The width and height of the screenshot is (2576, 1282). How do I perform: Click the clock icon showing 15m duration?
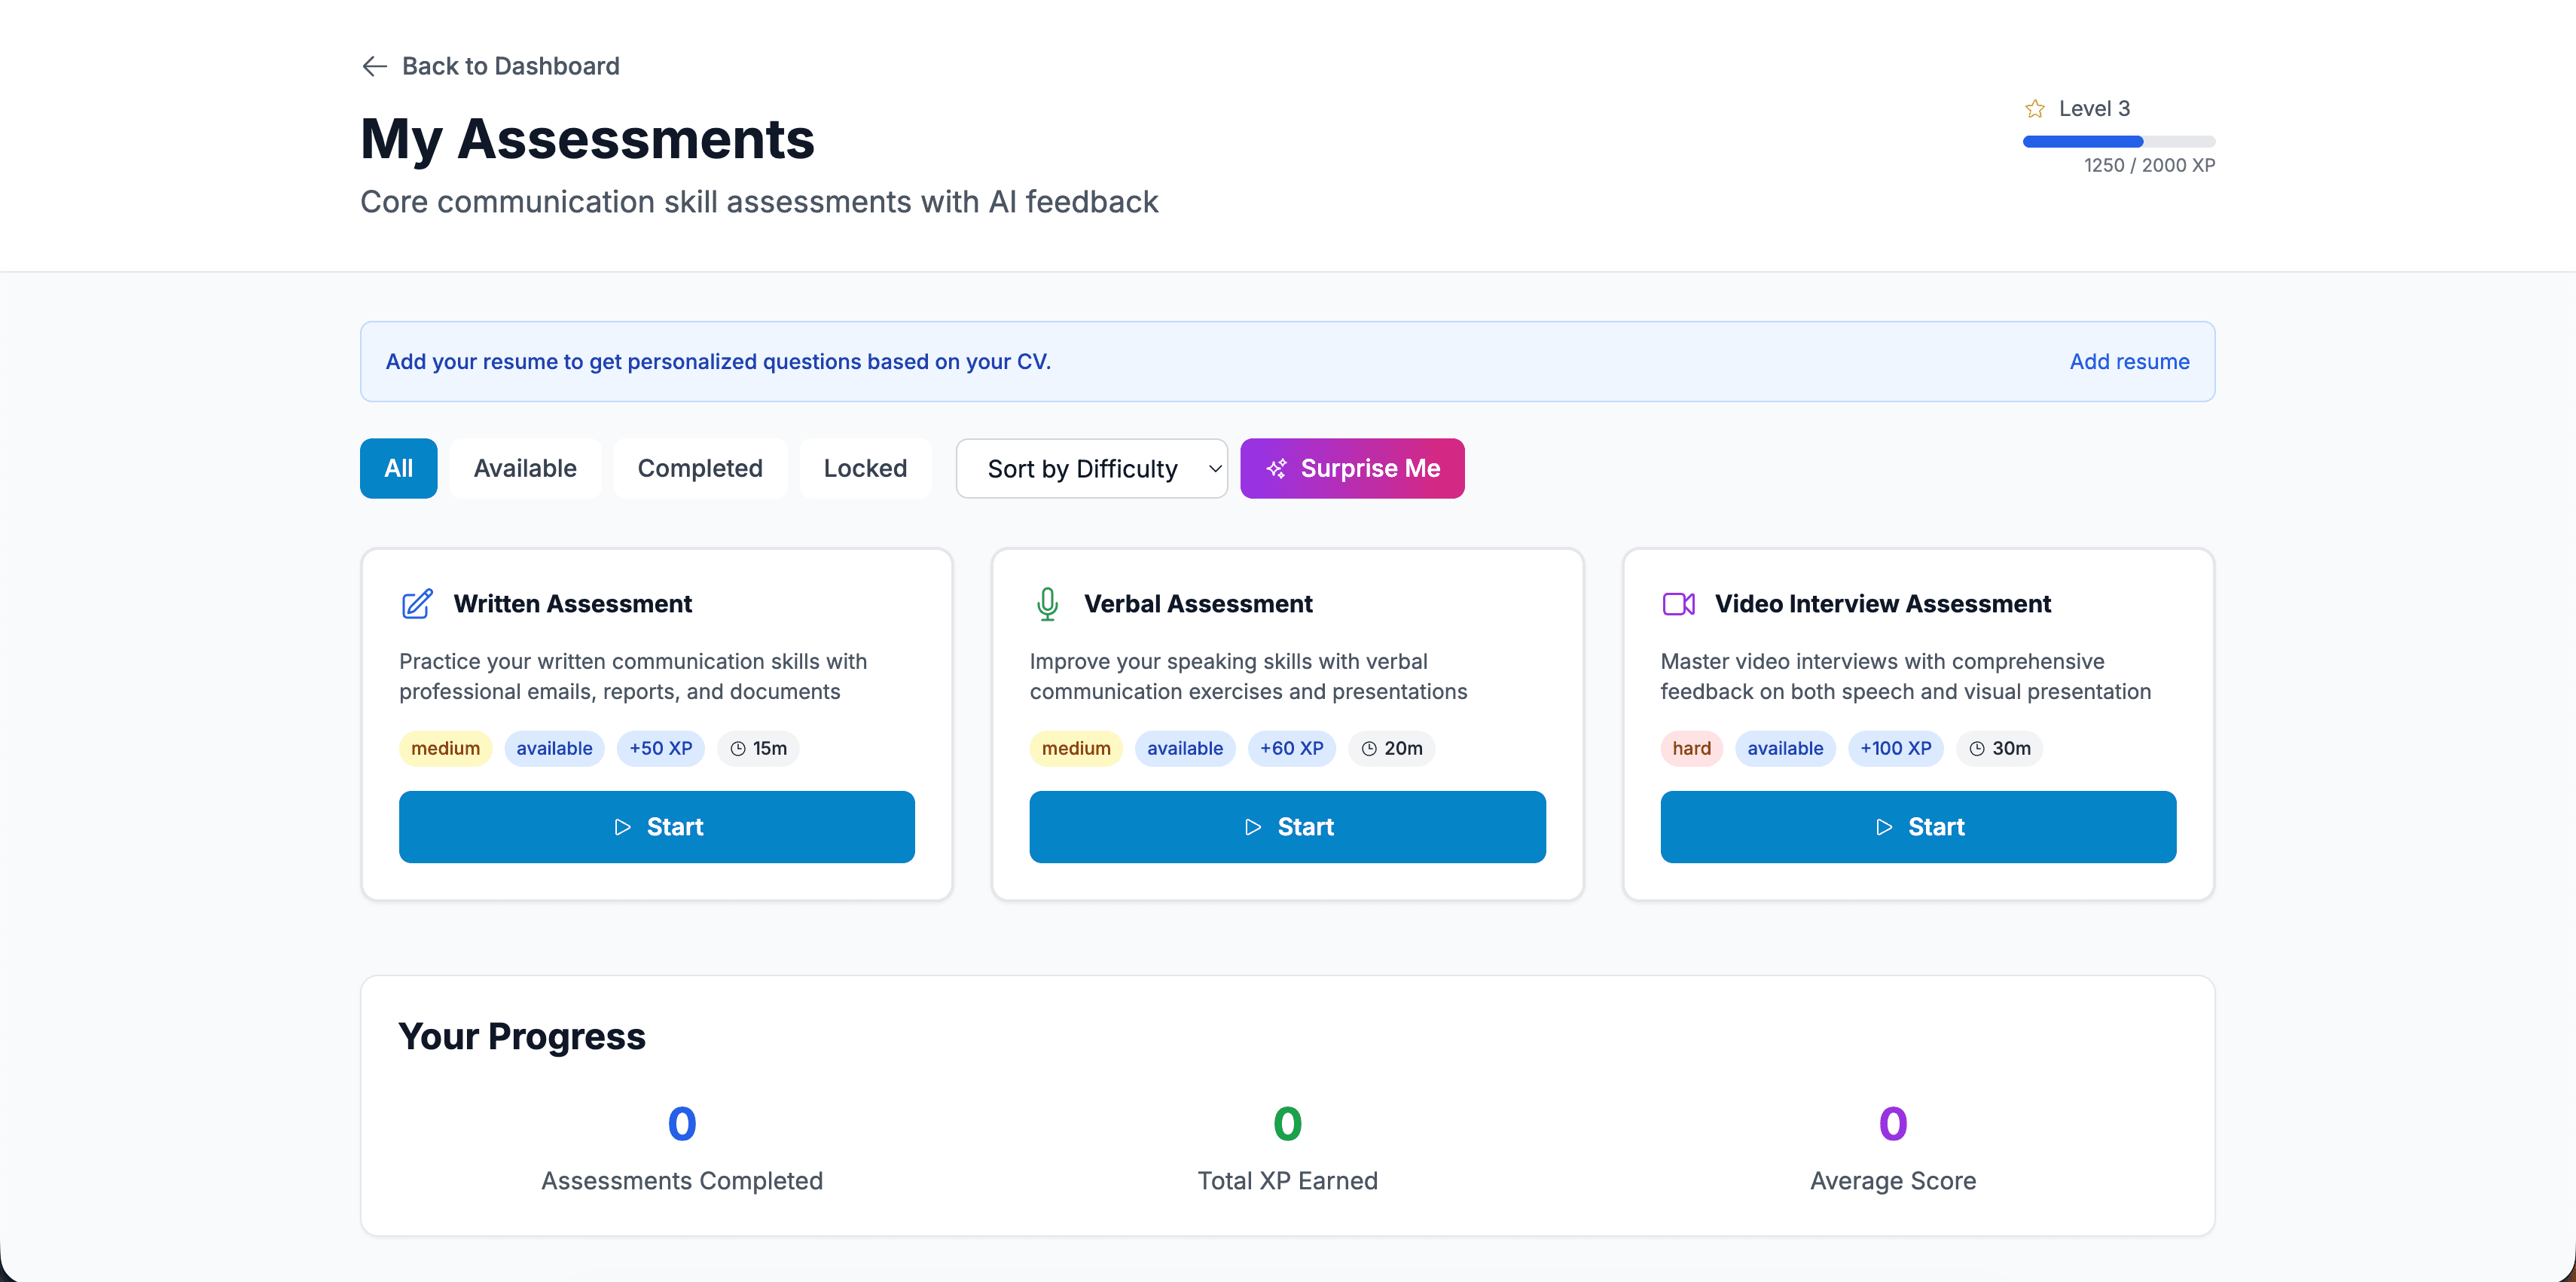pyautogui.click(x=738, y=748)
